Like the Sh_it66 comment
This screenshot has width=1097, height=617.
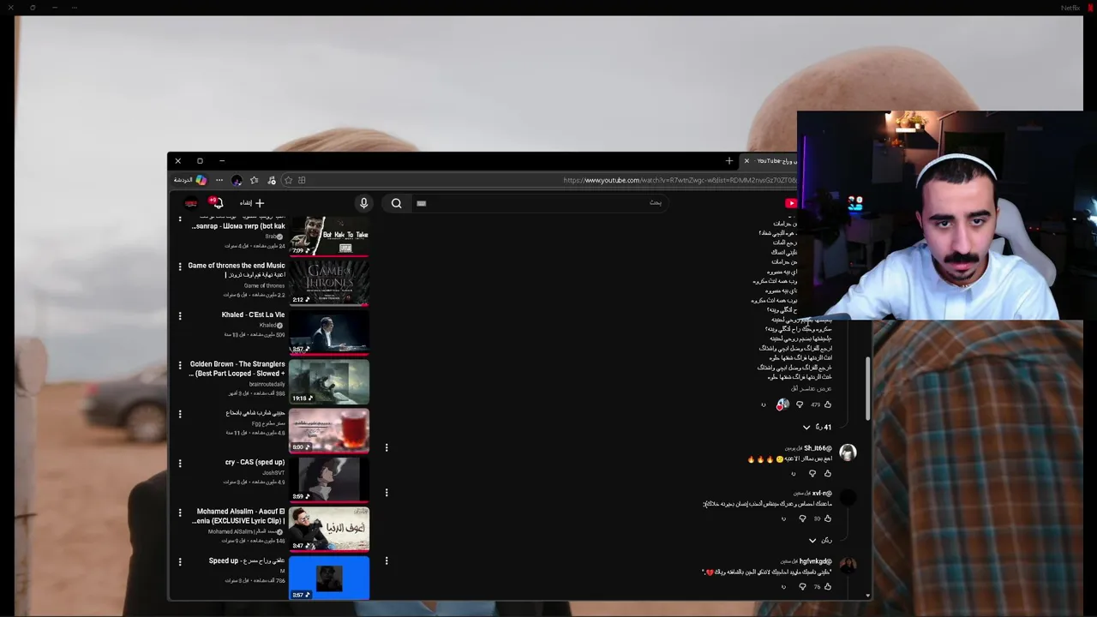(827, 473)
